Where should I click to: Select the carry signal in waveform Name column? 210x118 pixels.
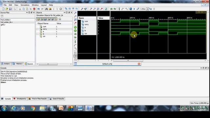pyautogui.click(x=87, y=25)
